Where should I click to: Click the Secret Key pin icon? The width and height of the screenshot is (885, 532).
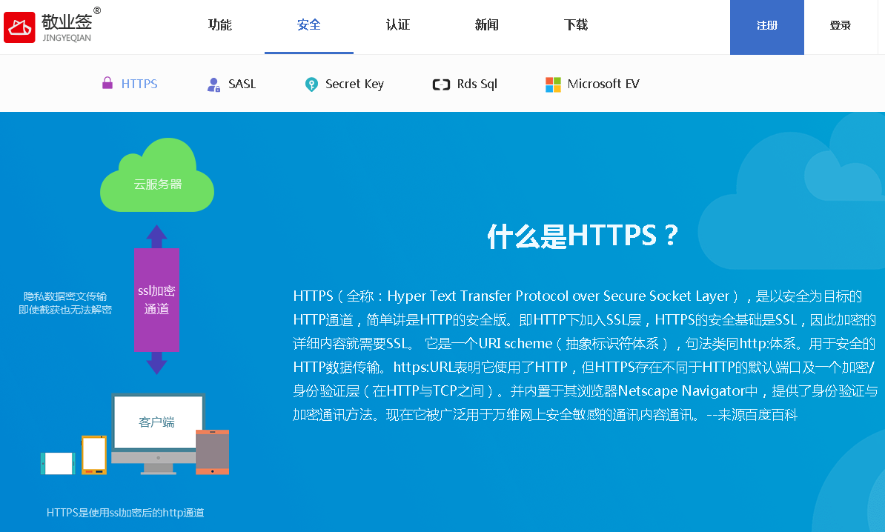coord(311,84)
